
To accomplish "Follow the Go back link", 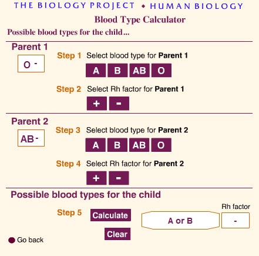I will pos(30,240).
